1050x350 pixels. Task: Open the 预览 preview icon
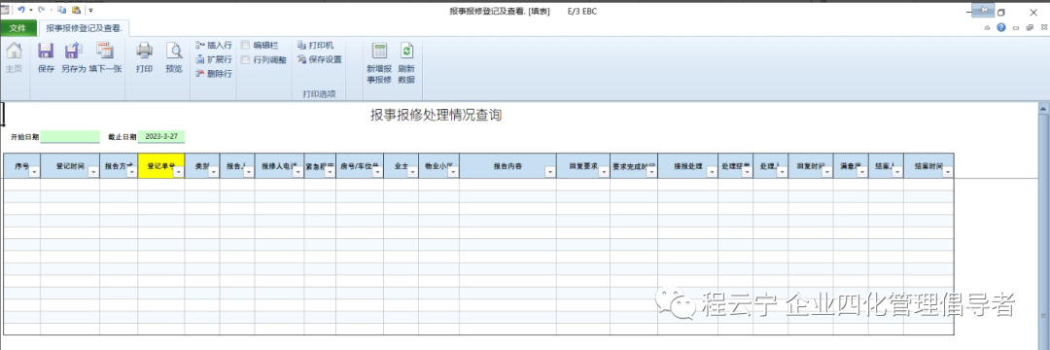174,52
